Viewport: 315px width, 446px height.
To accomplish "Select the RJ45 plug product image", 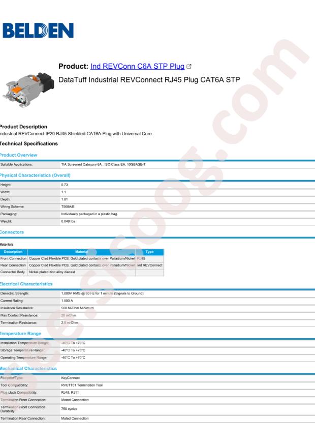I will click(28, 90).
